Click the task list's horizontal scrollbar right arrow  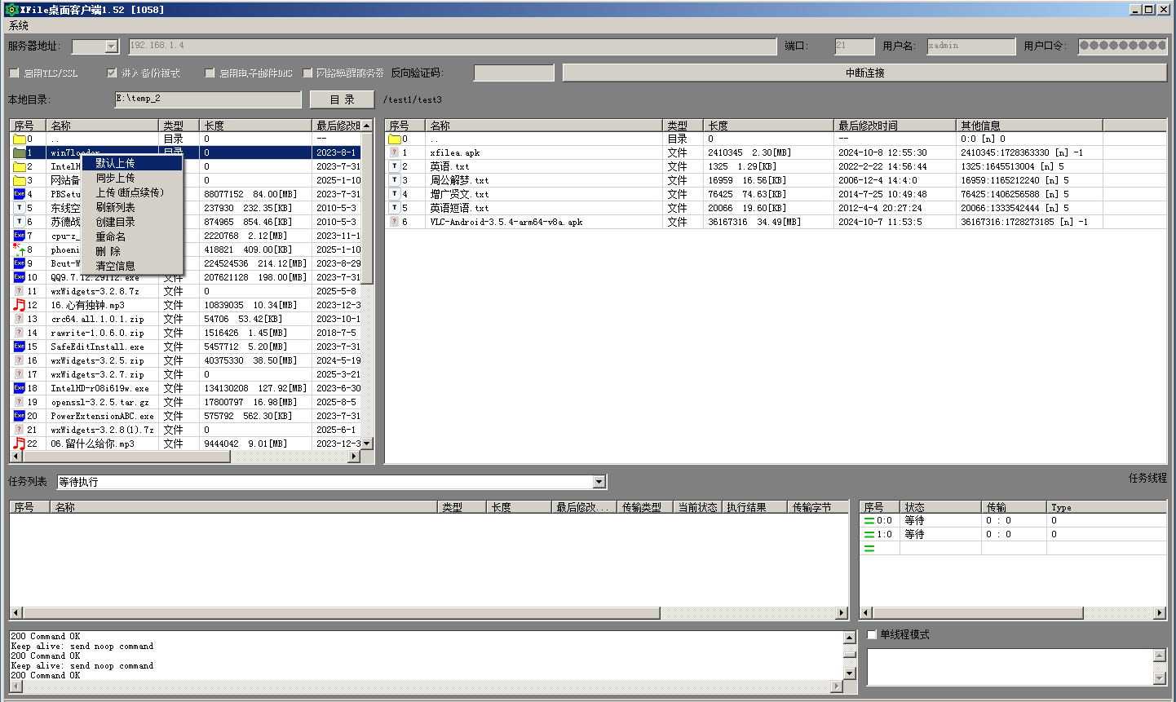(842, 613)
